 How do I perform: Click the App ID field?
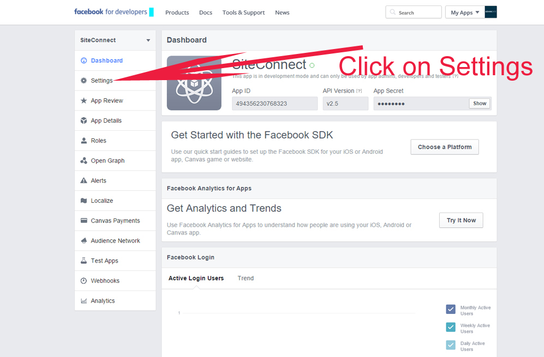click(275, 104)
